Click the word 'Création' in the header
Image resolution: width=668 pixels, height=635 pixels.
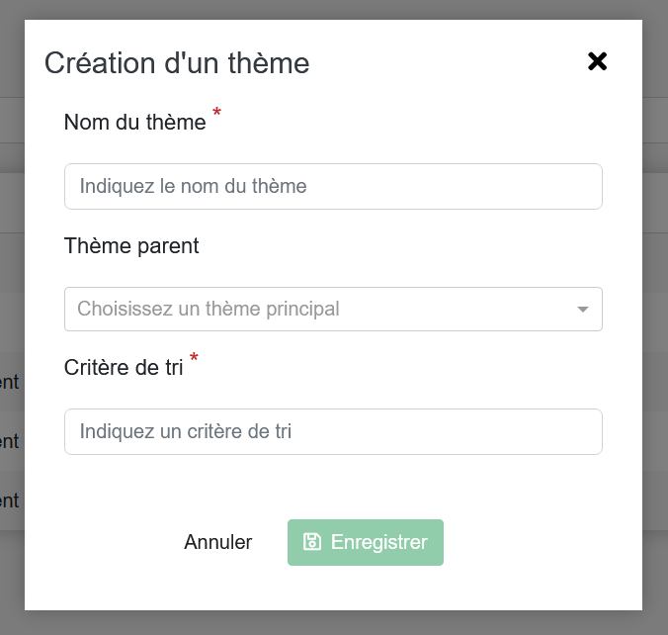coord(100,63)
